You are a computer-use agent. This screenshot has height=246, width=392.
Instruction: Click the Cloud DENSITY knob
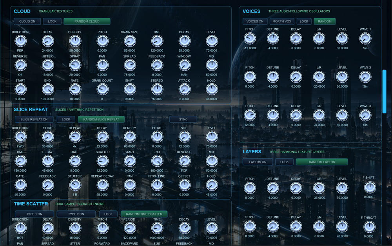pyautogui.click(x=75, y=41)
